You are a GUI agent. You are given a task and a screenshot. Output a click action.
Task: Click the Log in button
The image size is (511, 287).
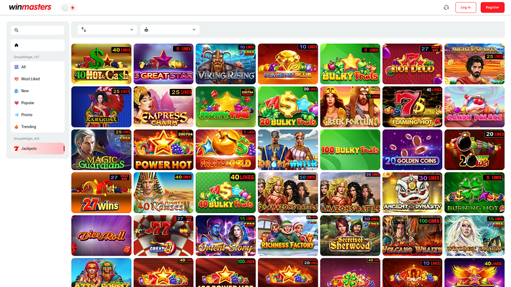click(x=465, y=7)
